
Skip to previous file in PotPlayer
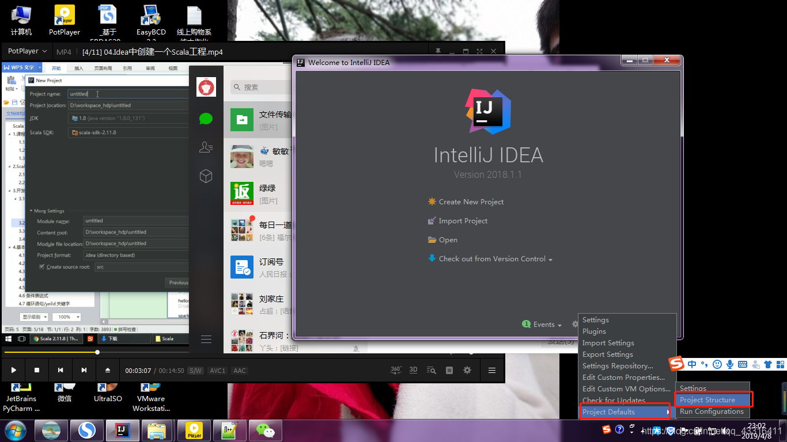(60, 370)
